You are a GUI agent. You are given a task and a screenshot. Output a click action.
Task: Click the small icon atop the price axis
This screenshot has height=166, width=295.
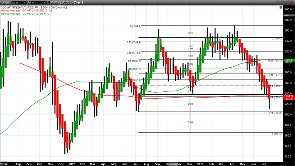281,7
